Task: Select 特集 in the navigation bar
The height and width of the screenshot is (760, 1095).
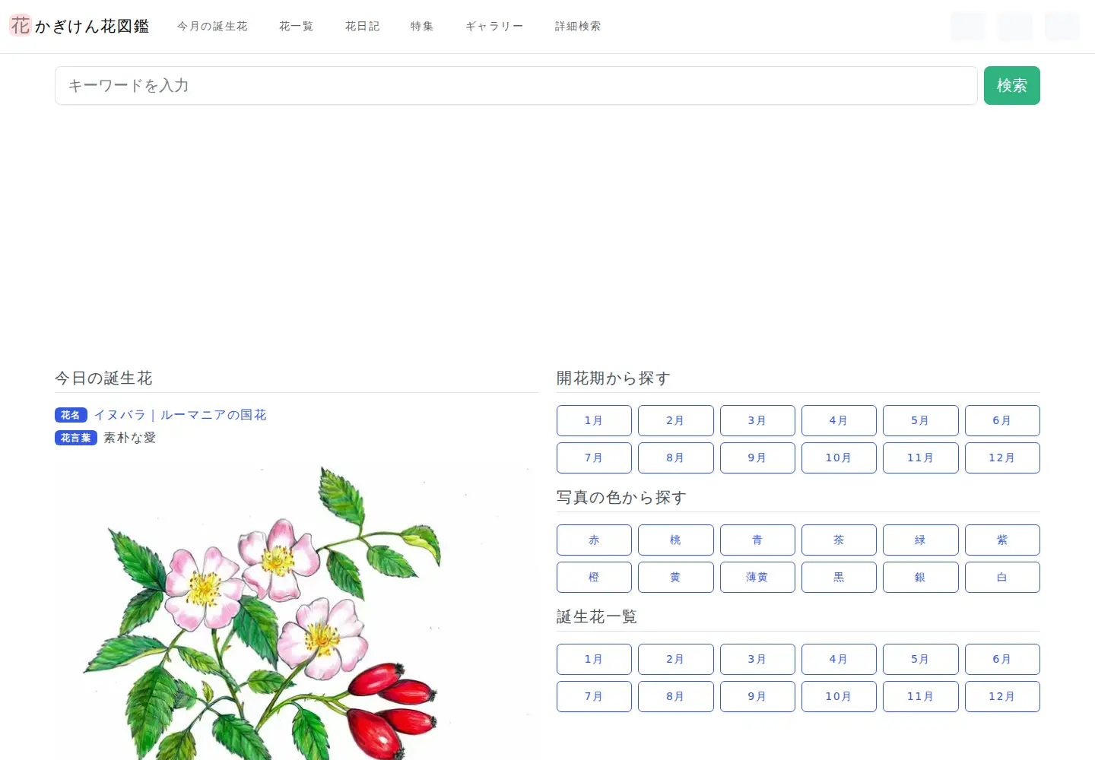Action: [422, 27]
